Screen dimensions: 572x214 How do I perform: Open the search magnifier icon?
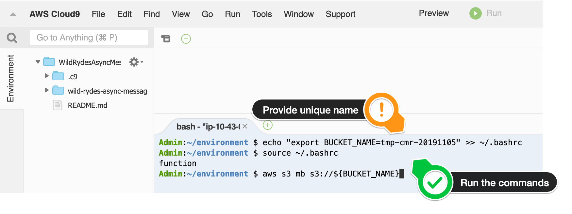[12, 38]
